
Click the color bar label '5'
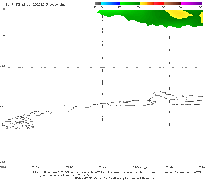tap(102, 7)
